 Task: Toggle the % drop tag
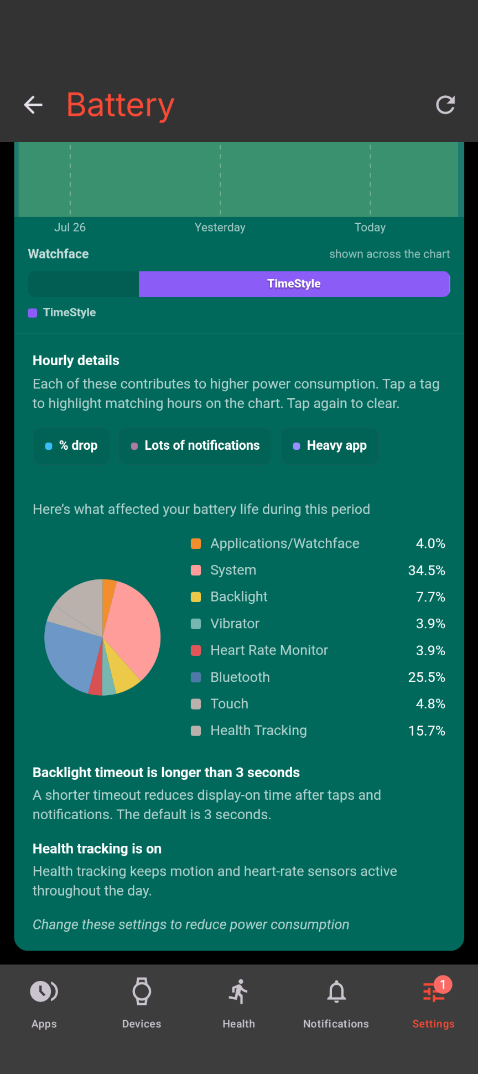coord(71,446)
